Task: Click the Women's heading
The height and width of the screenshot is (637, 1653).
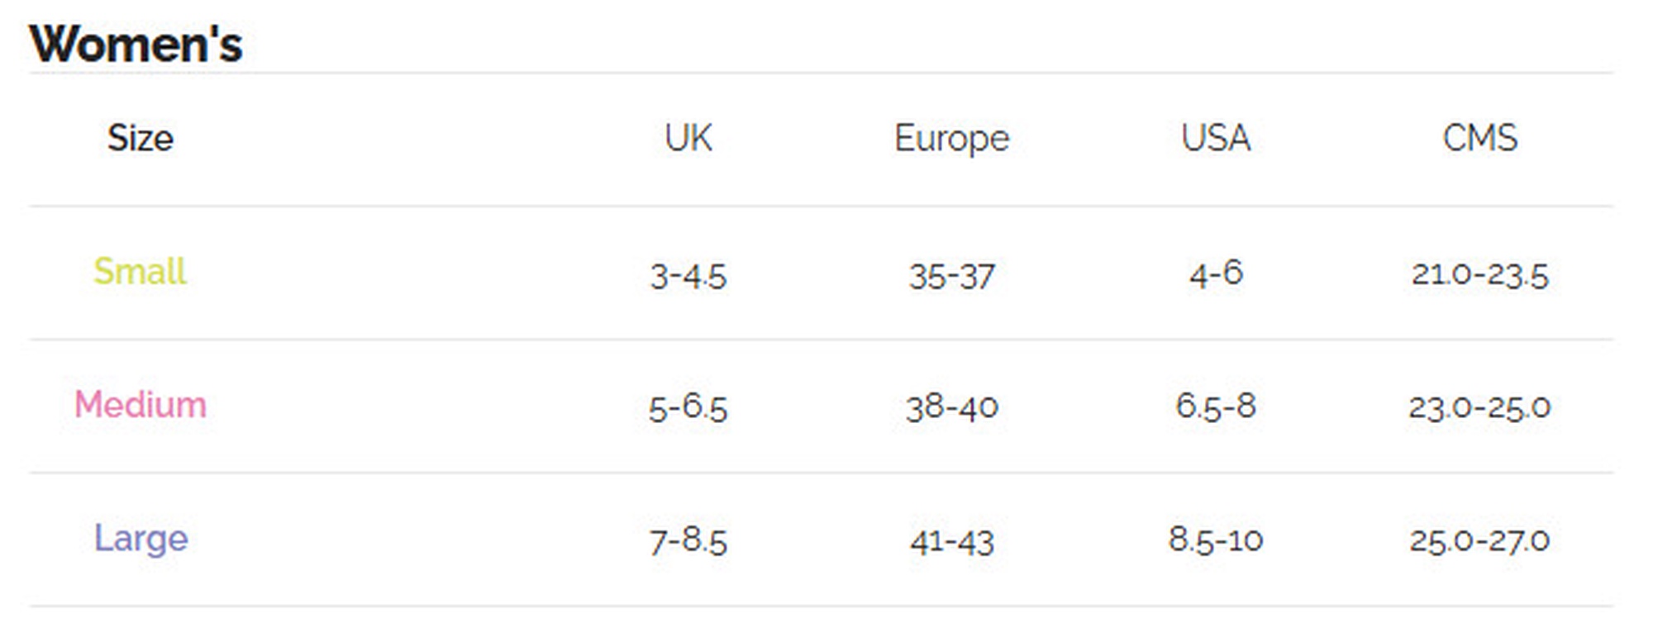Action: [136, 44]
